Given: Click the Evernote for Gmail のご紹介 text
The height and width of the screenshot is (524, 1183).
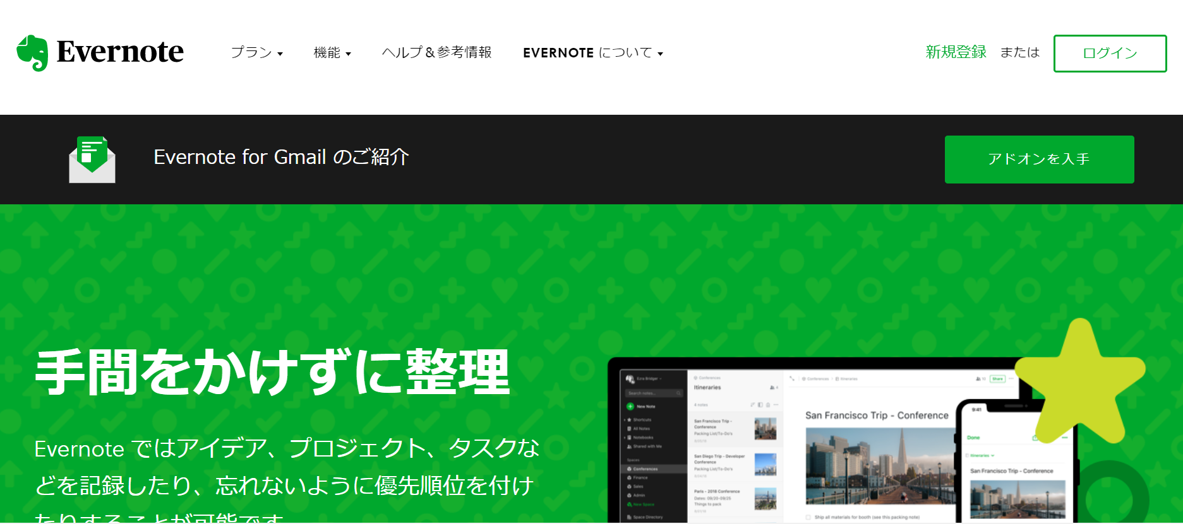Looking at the screenshot, I should [281, 157].
